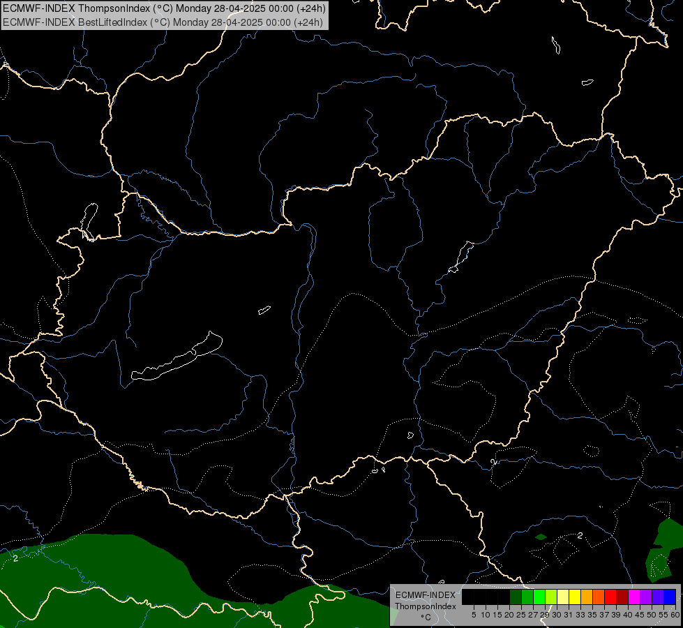This screenshot has width=683, height=628.
Task: Click the legend scale value 20
Action: pos(509,615)
